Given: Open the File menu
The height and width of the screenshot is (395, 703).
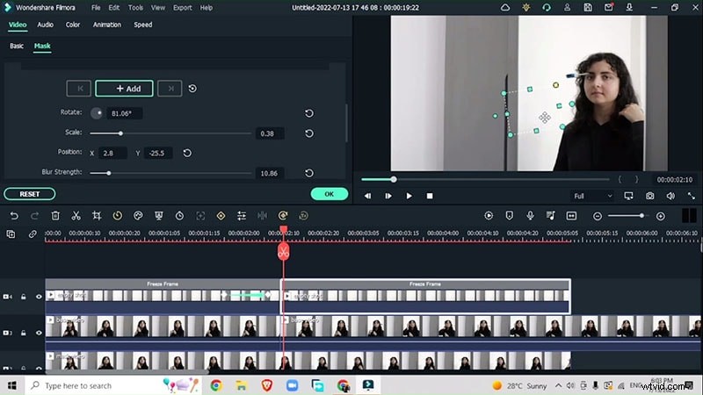Looking at the screenshot, I should tap(96, 8).
